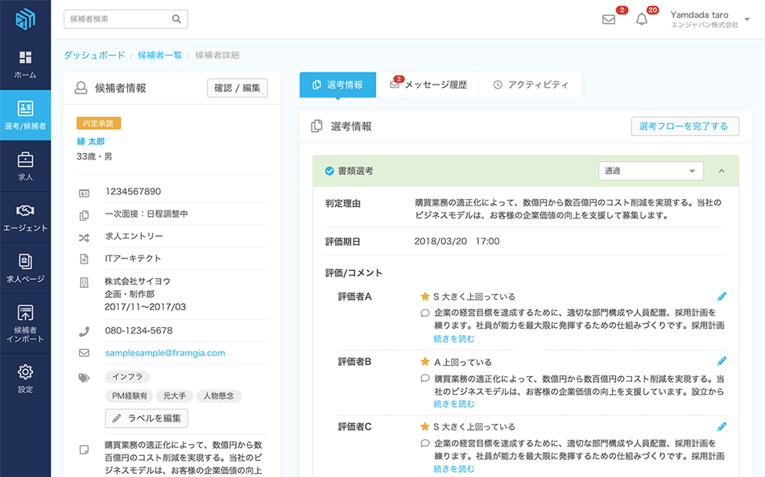Image resolution: width=765 pixels, height=477 pixels.
Task: Open 求人ページ in the sidebar
Action: pyautogui.click(x=25, y=268)
